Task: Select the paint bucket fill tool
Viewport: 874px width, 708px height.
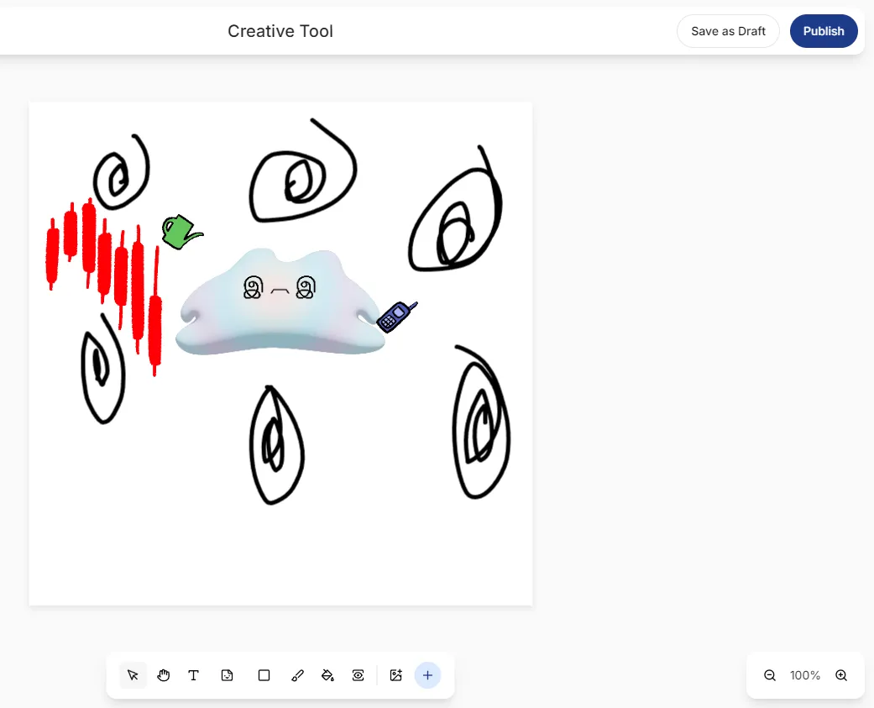Action: (328, 675)
